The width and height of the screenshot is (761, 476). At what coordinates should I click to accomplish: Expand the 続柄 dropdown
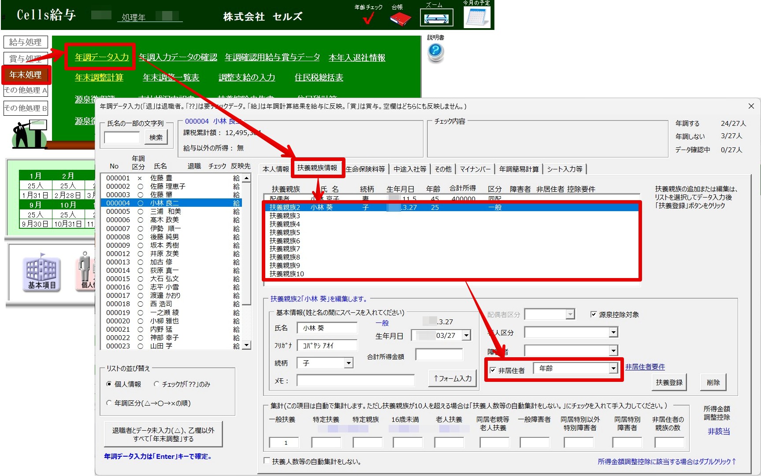pos(349,363)
